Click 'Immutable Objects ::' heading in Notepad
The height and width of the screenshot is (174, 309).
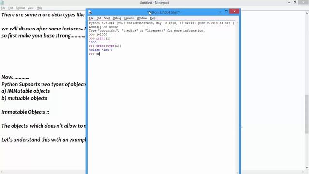pyautogui.click(x=26, y=112)
